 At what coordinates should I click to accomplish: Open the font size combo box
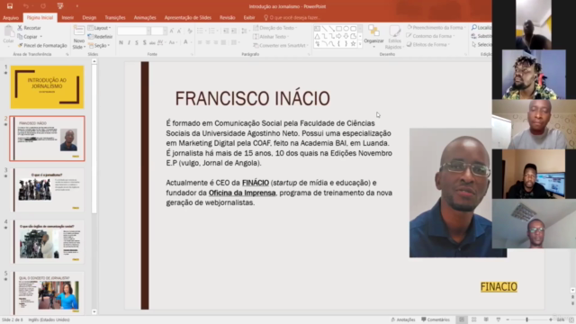159,31
